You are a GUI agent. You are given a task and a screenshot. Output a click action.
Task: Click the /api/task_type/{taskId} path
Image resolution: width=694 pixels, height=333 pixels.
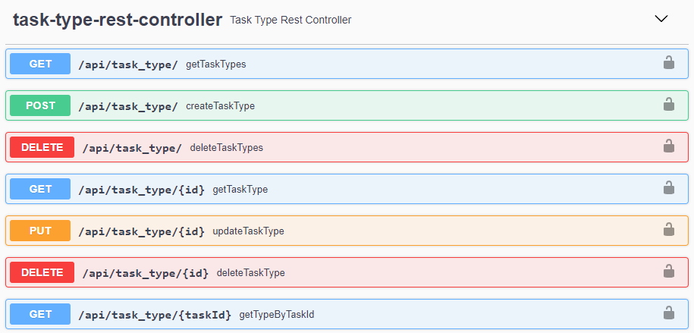coord(155,314)
